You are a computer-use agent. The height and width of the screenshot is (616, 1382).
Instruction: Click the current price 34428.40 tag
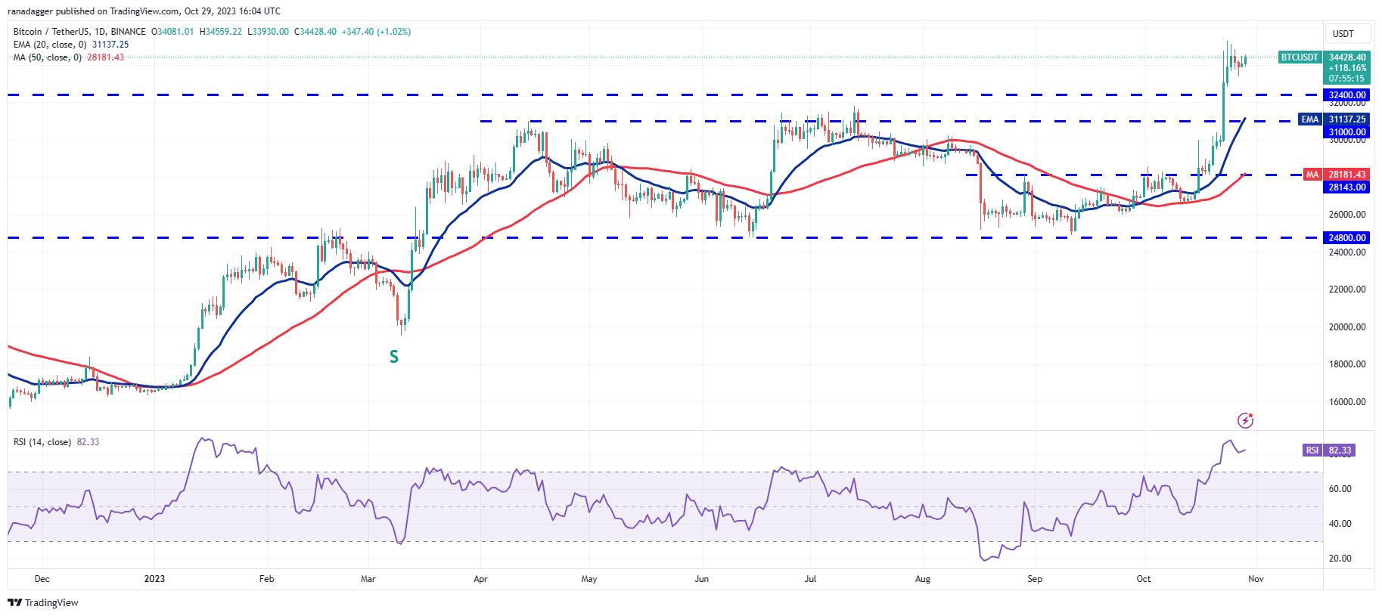(x=1347, y=57)
